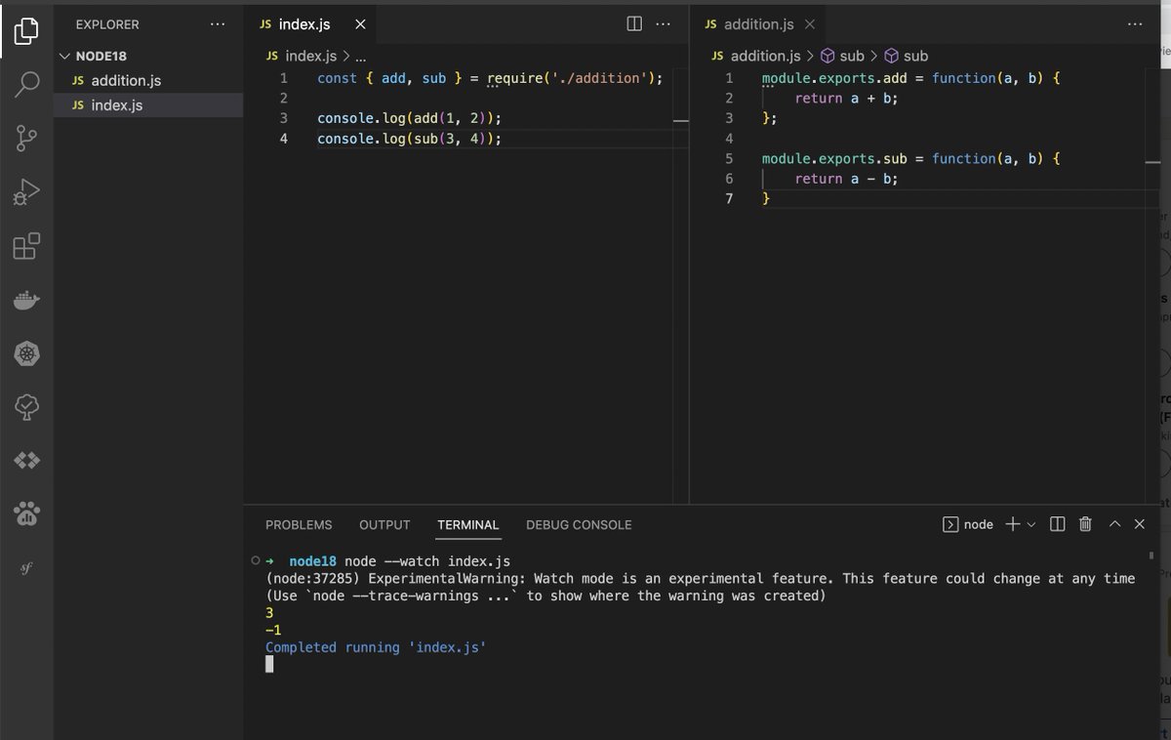This screenshot has height=740, width=1171.
Task: Open the Search view
Action: pos(26,85)
